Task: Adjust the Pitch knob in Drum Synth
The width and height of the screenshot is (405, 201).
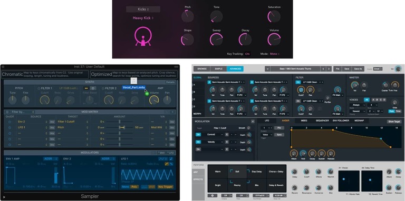Action: (188, 16)
